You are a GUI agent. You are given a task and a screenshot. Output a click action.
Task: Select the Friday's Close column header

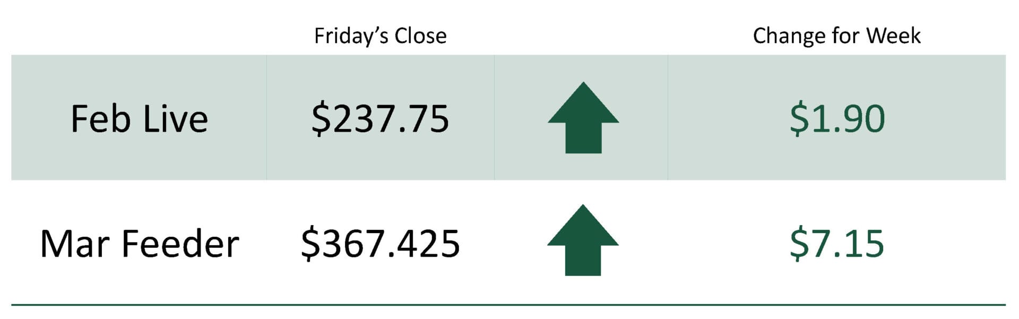point(380,36)
